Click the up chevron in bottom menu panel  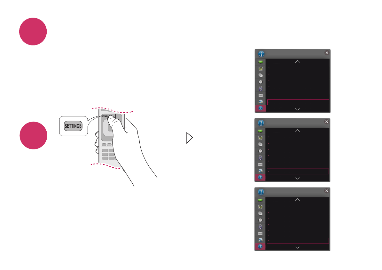coord(297,200)
